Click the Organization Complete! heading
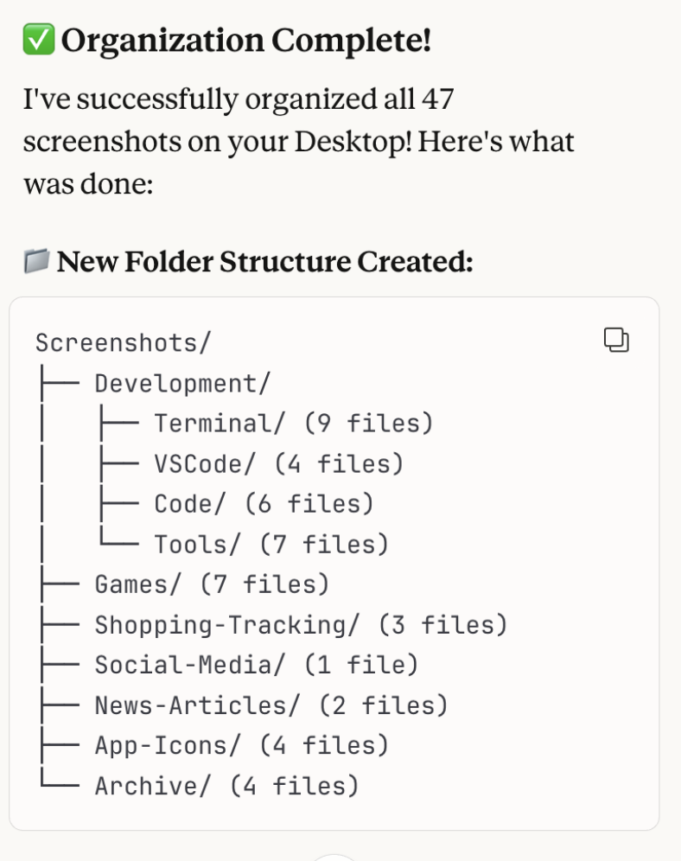 pos(245,41)
